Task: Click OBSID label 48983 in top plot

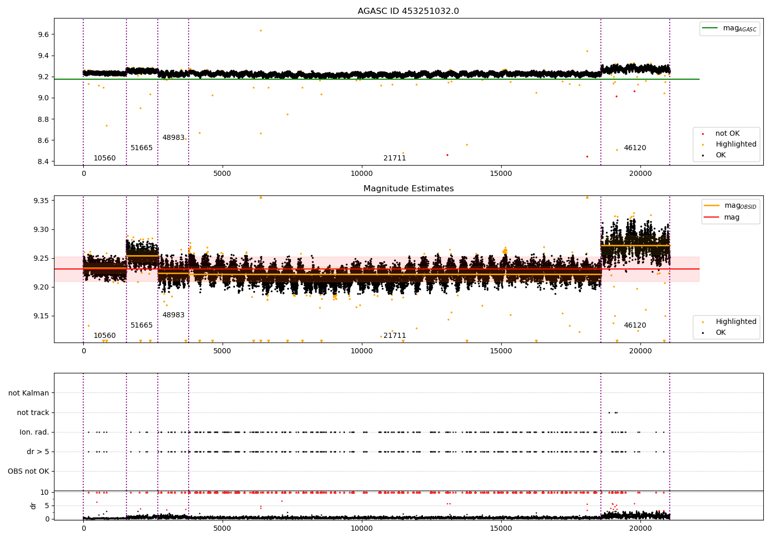Action: pyautogui.click(x=173, y=138)
